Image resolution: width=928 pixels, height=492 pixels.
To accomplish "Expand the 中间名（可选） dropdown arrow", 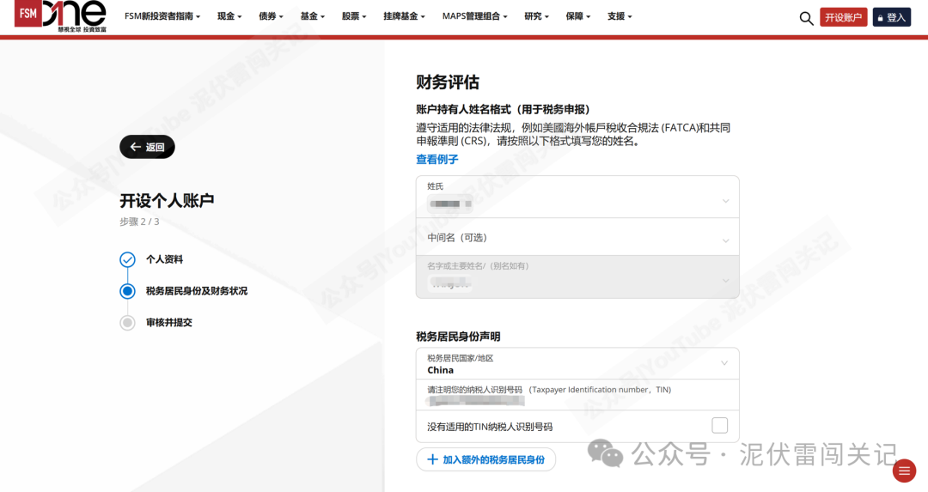I will [x=725, y=240].
